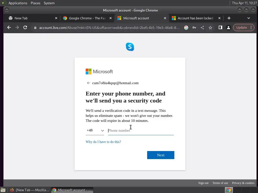Close the Account has been locked tab
The height and width of the screenshot is (193, 258).
pos(219,18)
